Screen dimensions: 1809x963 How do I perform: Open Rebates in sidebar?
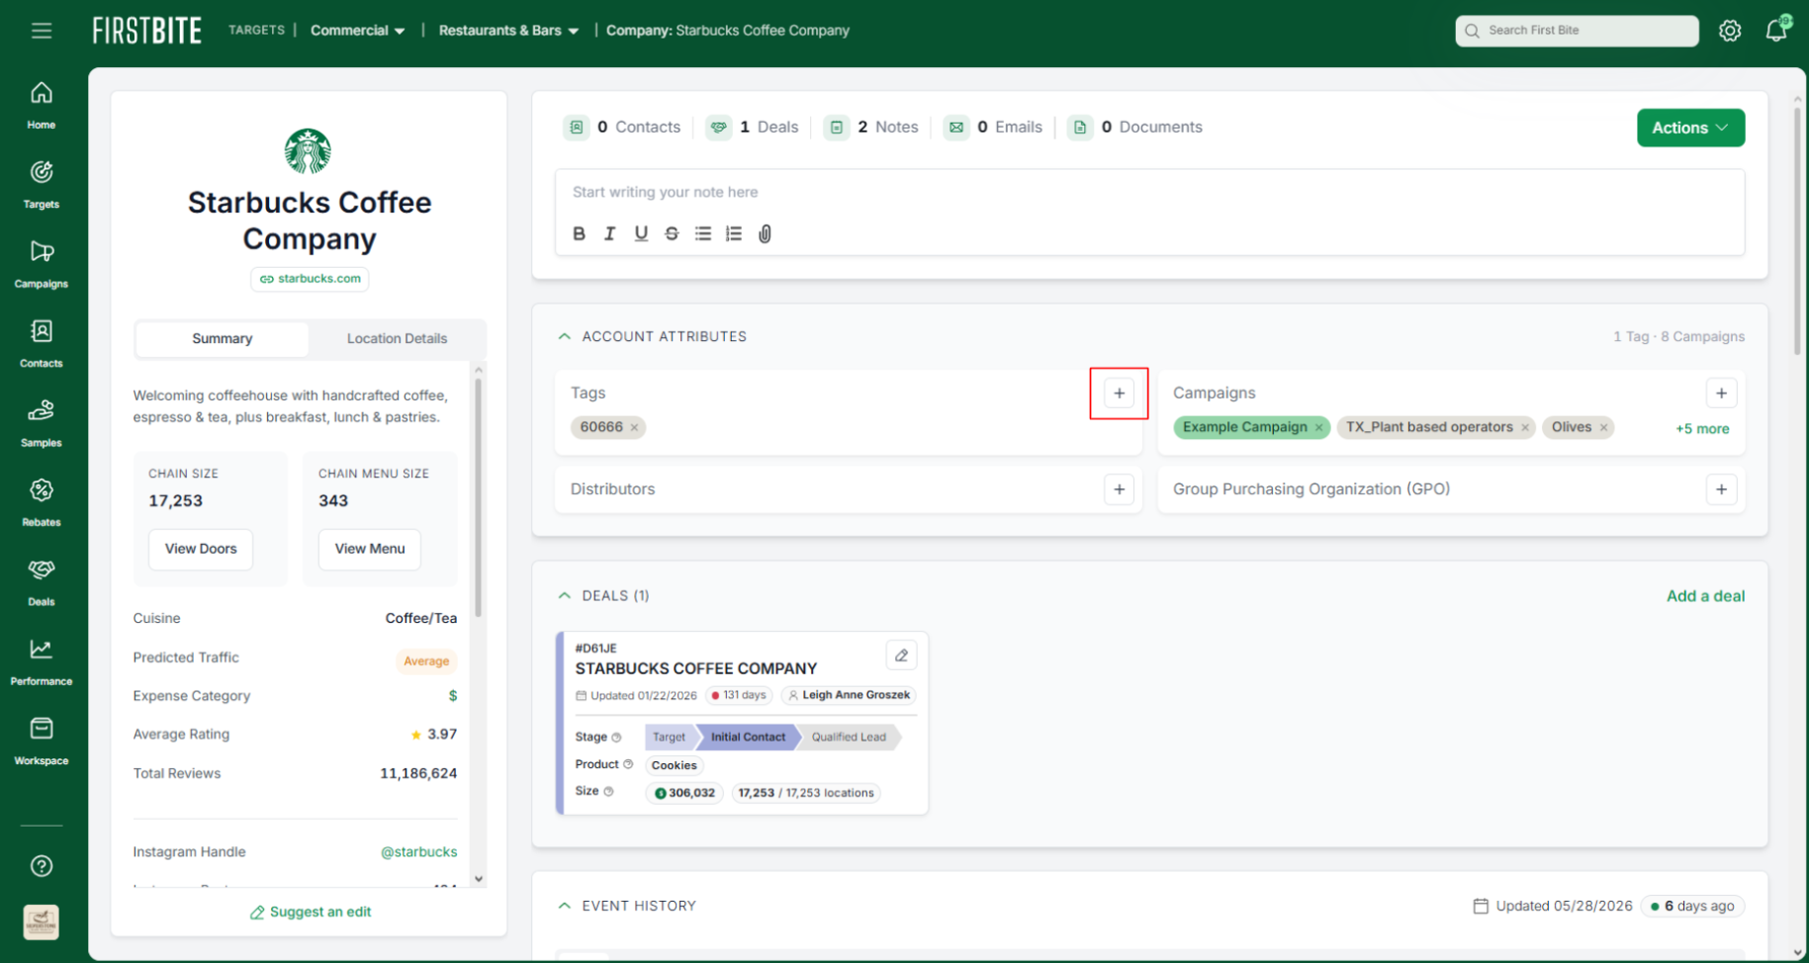click(42, 502)
